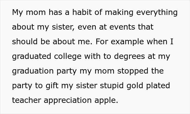190x114 pixels.
Task: Click the word "gift" in sixth line
Action: coord(52,86)
